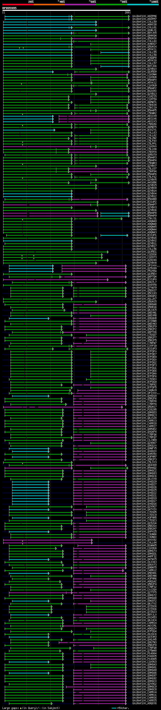Click the end position 266 on the ruler
This screenshot has width=161, height=710.
pyautogui.click(x=127, y=12)
